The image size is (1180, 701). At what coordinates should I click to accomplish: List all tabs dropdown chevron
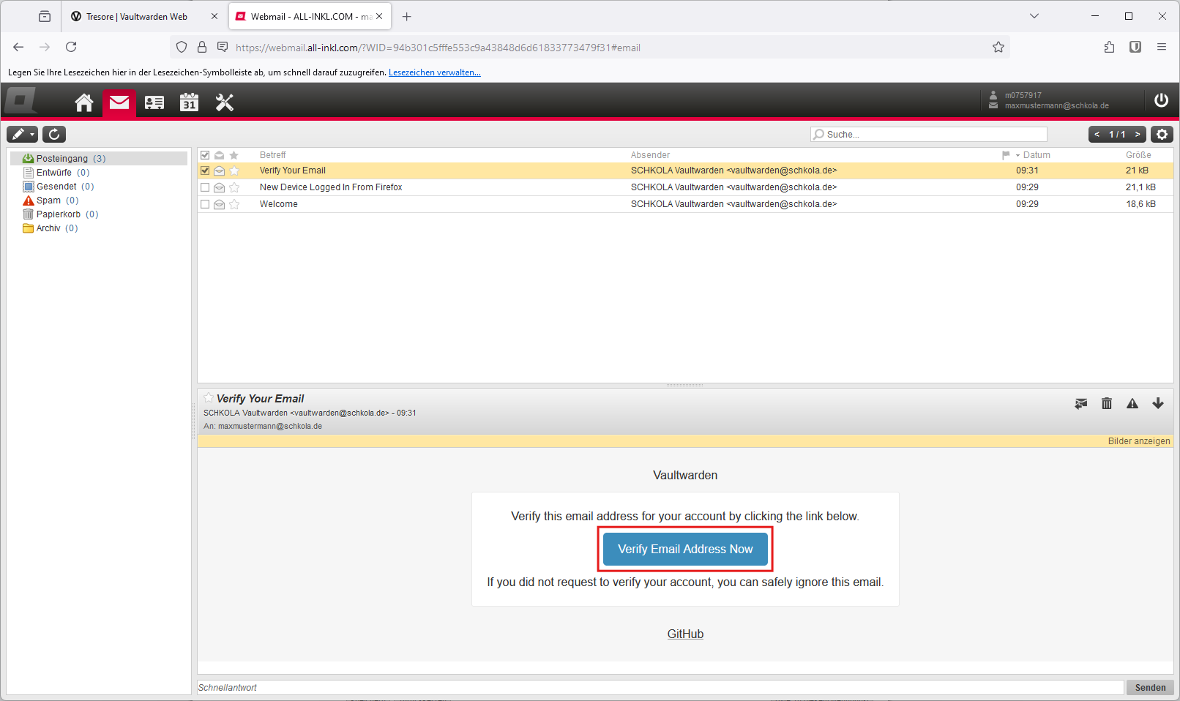click(1034, 16)
